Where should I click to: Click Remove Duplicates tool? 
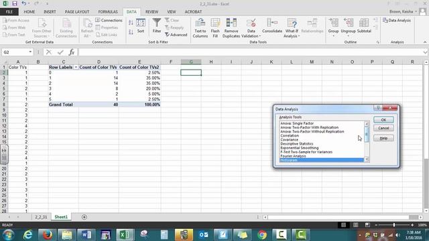[x=231, y=28]
